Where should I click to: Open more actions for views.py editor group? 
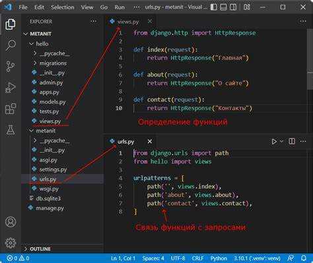tap(303, 21)
